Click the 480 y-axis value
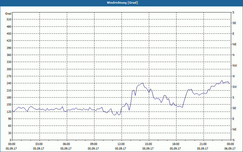The width and height of the screenshot is (243, 152). pyautogui.click(x=9, y=27)
